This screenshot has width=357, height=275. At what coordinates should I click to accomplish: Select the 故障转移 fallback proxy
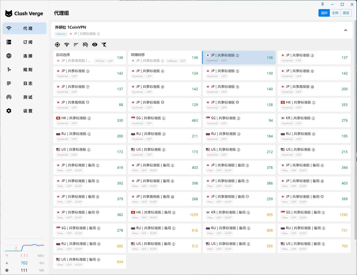(164, 58)
